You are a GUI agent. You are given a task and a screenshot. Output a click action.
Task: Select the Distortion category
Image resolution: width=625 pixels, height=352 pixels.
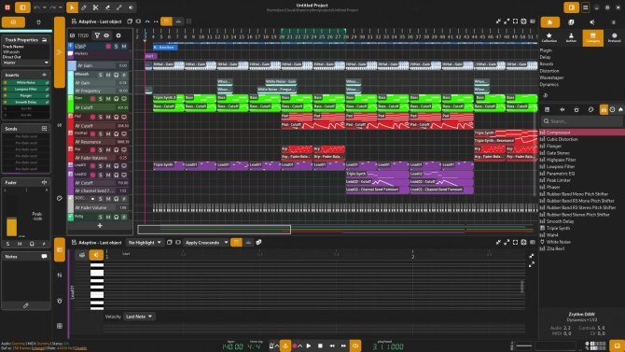(x=549, y=71)
